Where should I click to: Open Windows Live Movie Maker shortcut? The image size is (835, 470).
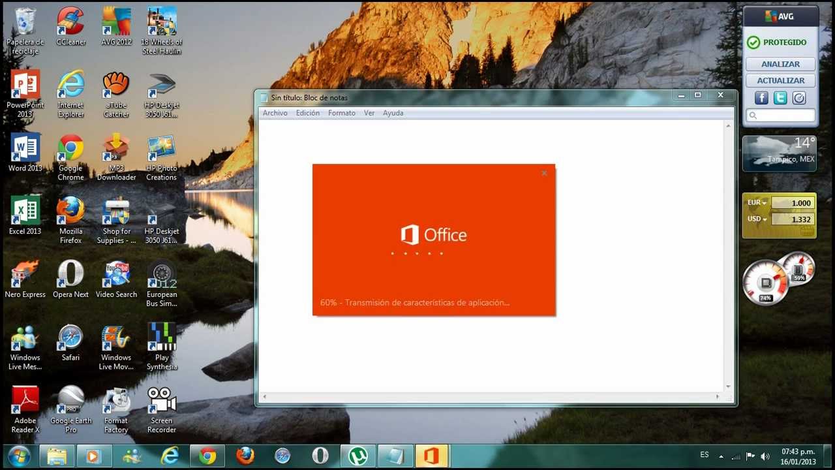click(x=116, y=347)
